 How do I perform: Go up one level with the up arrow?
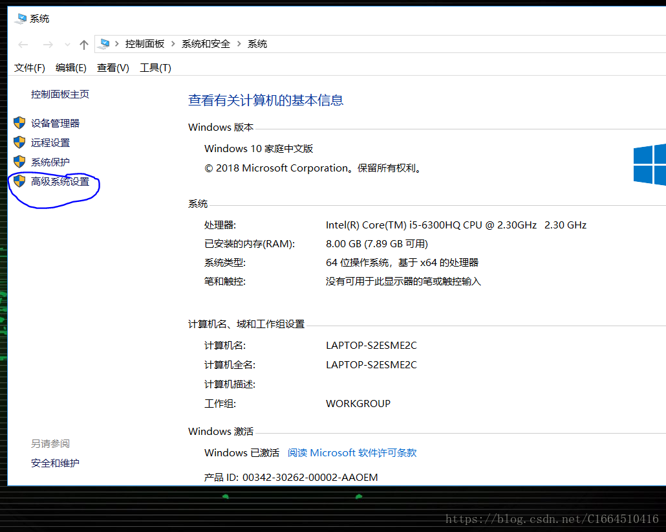(83, 44)
